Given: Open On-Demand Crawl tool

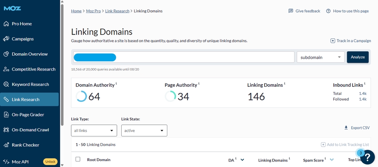Looking at the screenshot, I should 30,130.
